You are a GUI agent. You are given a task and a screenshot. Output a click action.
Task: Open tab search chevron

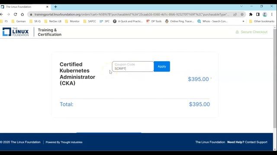coord(242,6)
